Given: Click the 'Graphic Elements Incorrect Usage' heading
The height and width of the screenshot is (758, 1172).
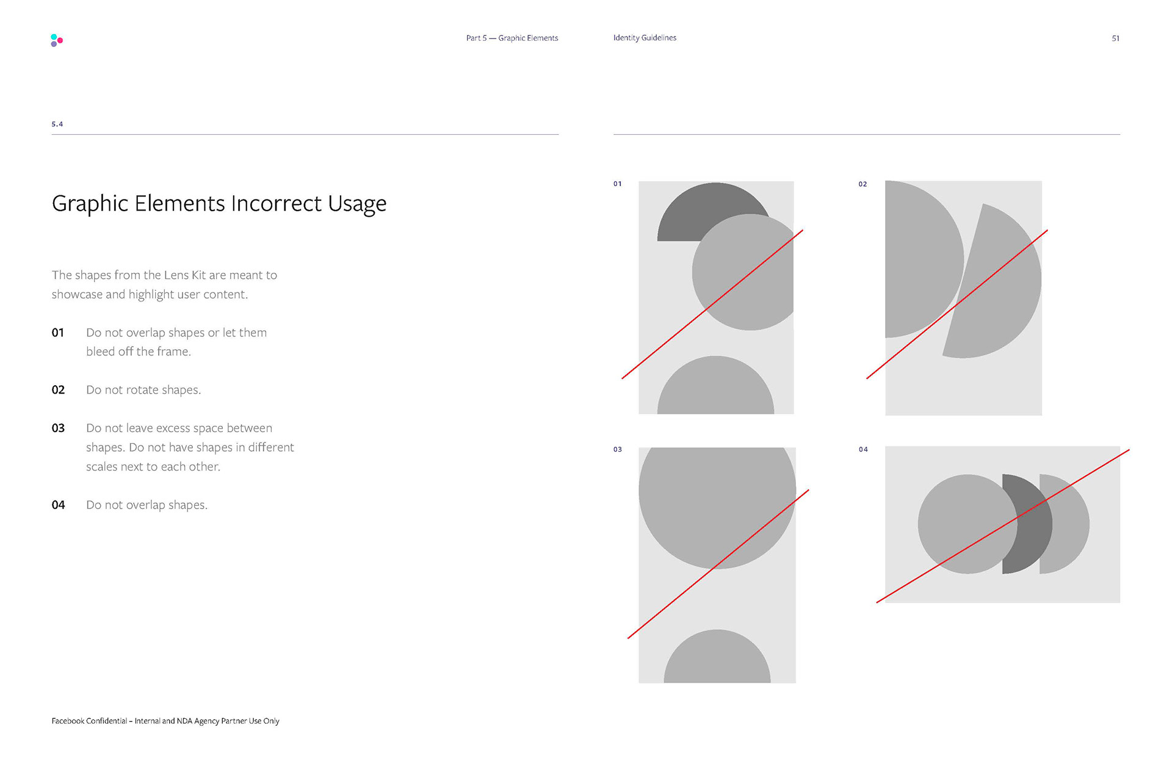Looking at the screenshot, I should pyautogui.click(x=219, y=204).
